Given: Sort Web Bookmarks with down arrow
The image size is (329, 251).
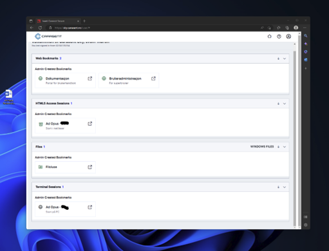Looking at the screenshot, I should coord(278,58).
